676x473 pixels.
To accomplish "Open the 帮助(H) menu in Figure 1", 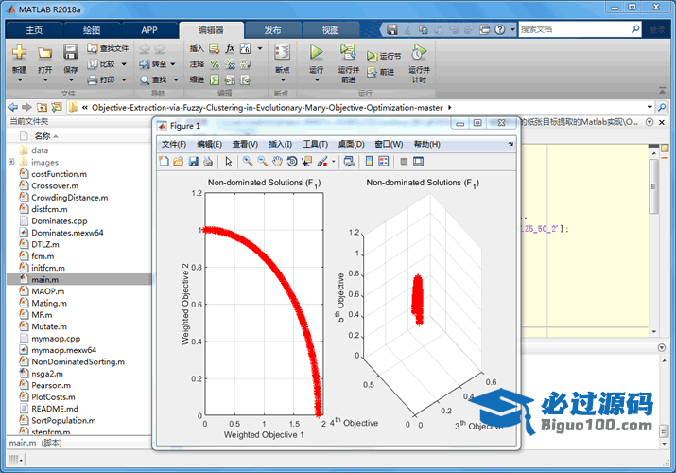I will (x=426, y=144).
